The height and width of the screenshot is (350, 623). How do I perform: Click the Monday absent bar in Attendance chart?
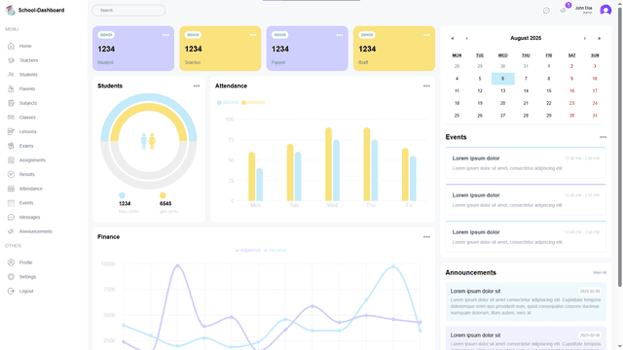pyautogui.click(x=260, y=185)
